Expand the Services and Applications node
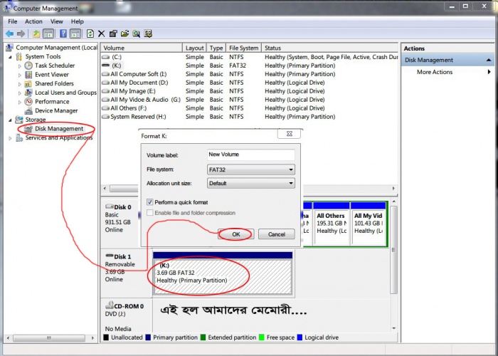The image size is (498, 356). (x=10, y=138)
